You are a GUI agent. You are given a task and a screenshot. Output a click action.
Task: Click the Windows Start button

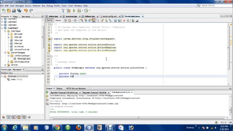[x=4, y=128]
